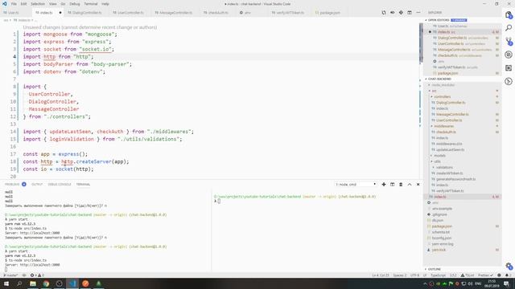Split the editor to the right
This screenshot has height=289, width=515.
pos(410,13)
